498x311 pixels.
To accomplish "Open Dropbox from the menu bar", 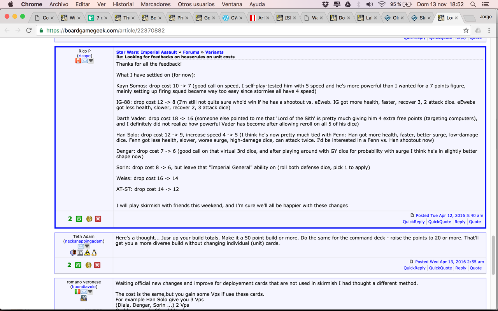I will 326,4.
